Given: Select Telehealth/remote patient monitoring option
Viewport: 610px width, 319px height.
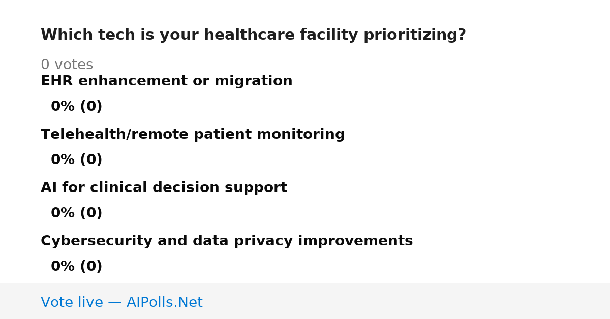Looking at the screenshot, I should (193, 135).
